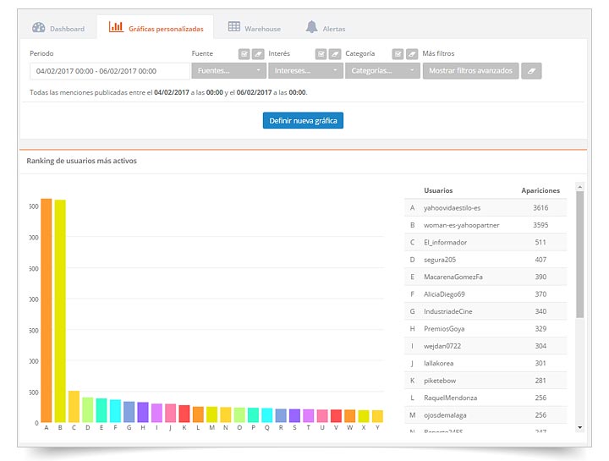Click the cyan bar F in chart
This screenshot has width=609, height=461.
(115, 411)
